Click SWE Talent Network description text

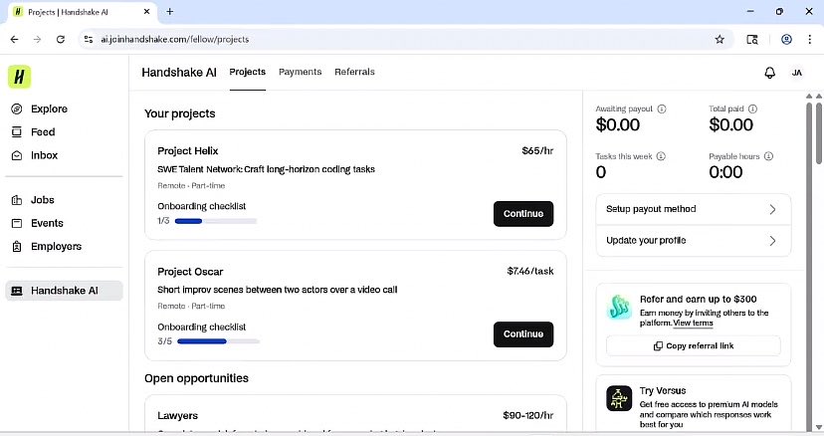[266, 169]
